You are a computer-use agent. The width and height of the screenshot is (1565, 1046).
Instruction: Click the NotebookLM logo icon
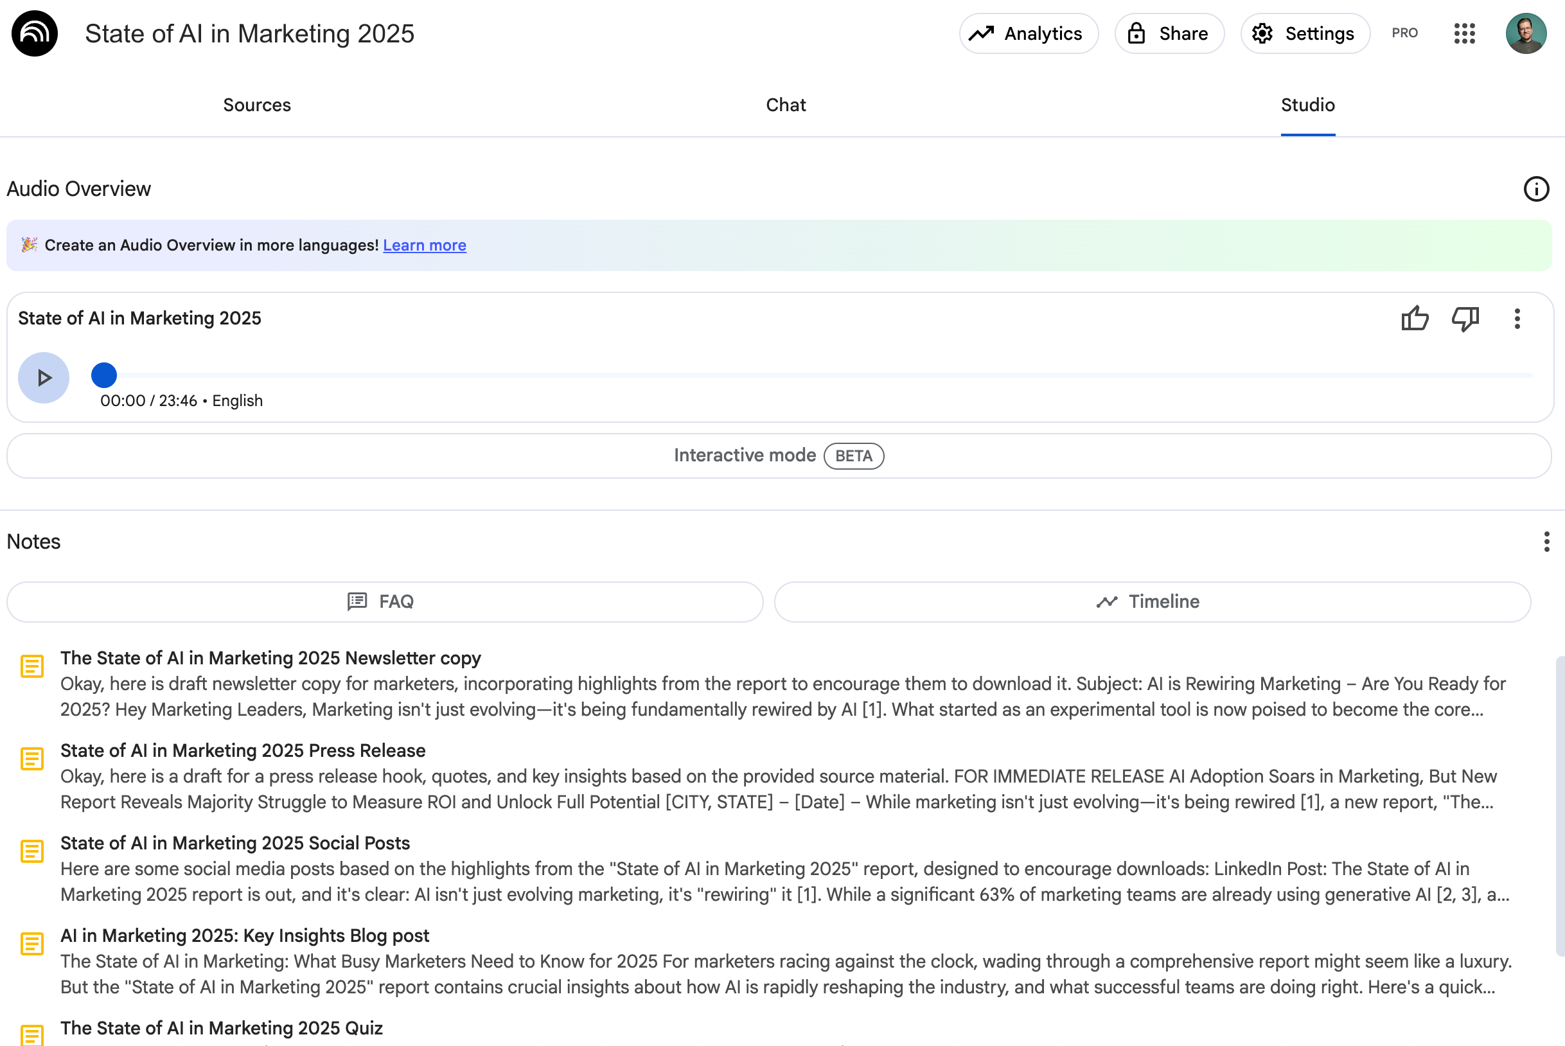pos(35,33)
